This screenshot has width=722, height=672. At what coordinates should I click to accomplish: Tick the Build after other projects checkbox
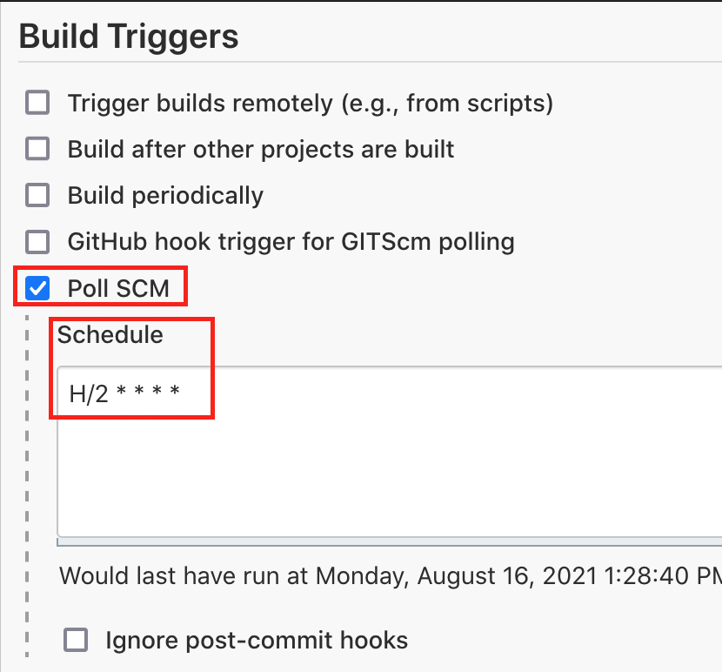click(x=37, y=148)
